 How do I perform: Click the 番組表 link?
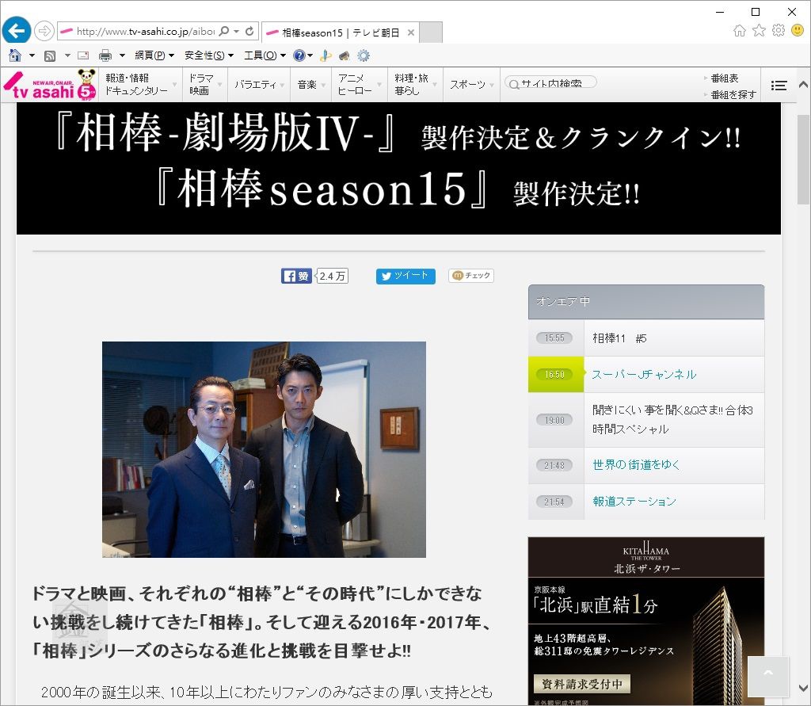[724, 78]
